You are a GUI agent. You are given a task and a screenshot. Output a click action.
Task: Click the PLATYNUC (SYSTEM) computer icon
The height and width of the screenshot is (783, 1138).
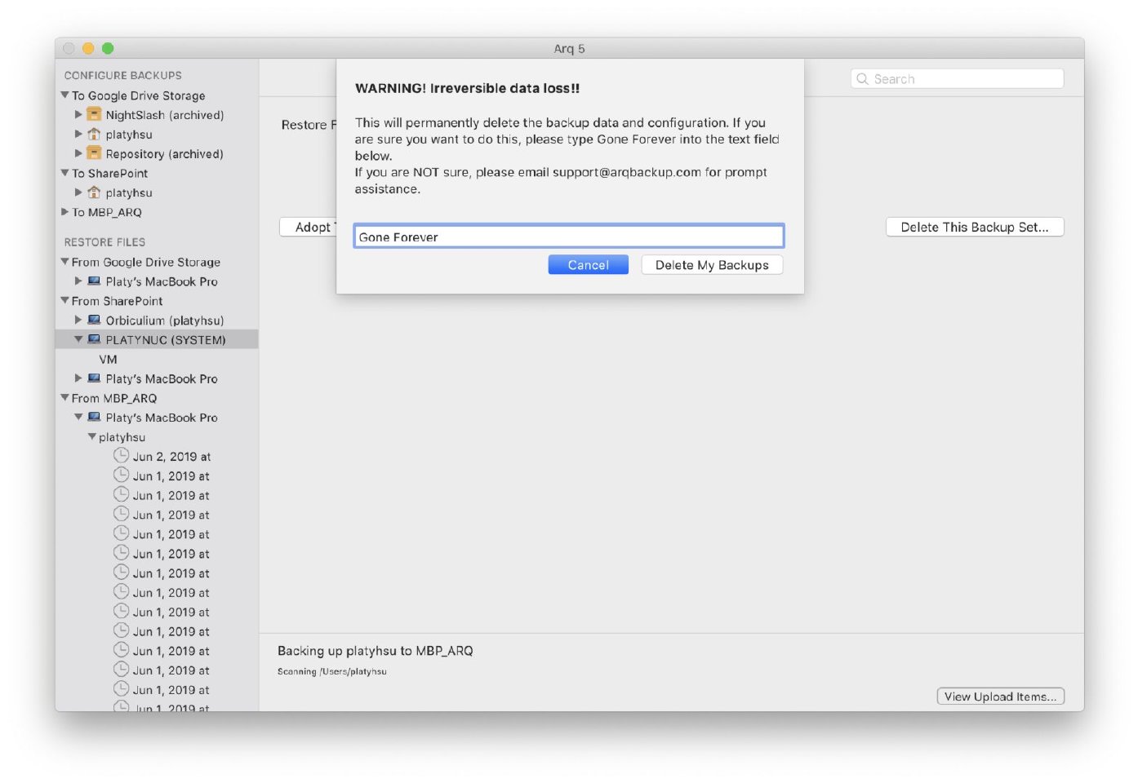[94, 340]
